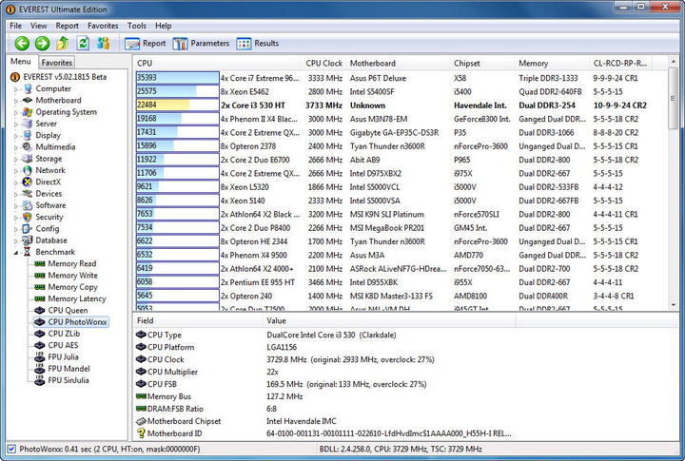Screen dimensions: 685x461
Task: Open the View menu
Action: pos(38,26)
